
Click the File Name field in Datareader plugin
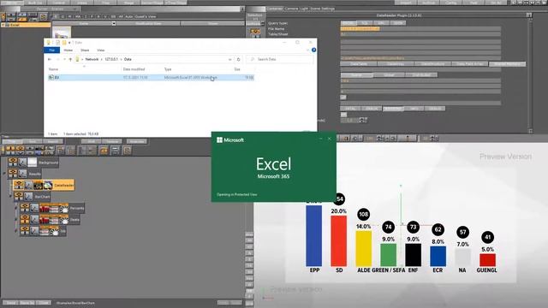click(x=420, y=28)
